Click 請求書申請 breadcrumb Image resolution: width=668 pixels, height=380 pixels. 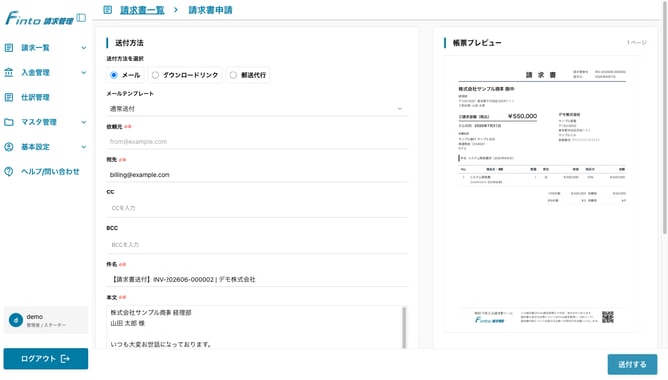coord(211,10)
